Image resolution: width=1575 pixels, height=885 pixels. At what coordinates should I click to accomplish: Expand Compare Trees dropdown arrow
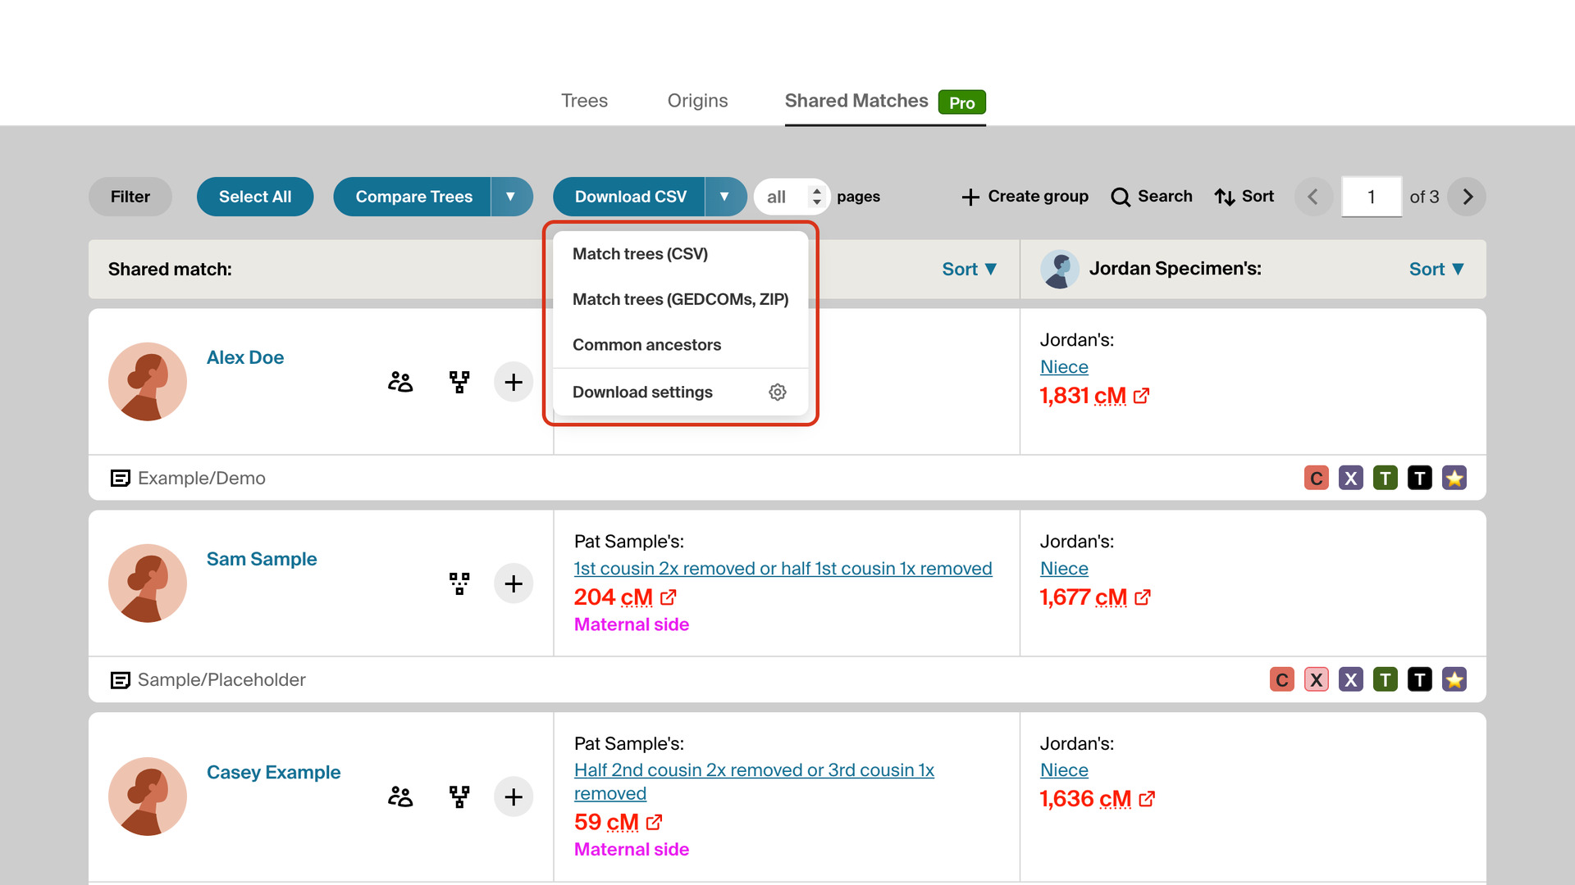[x=511, y=197]
